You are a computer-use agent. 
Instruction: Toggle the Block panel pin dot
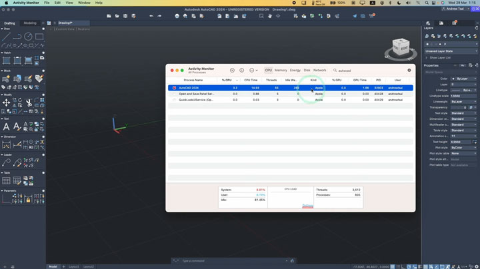(43, 71)
